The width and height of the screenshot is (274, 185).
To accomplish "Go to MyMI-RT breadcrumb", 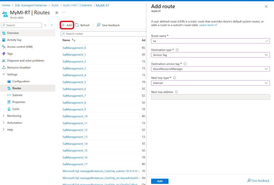I will (x=103, y=5).
